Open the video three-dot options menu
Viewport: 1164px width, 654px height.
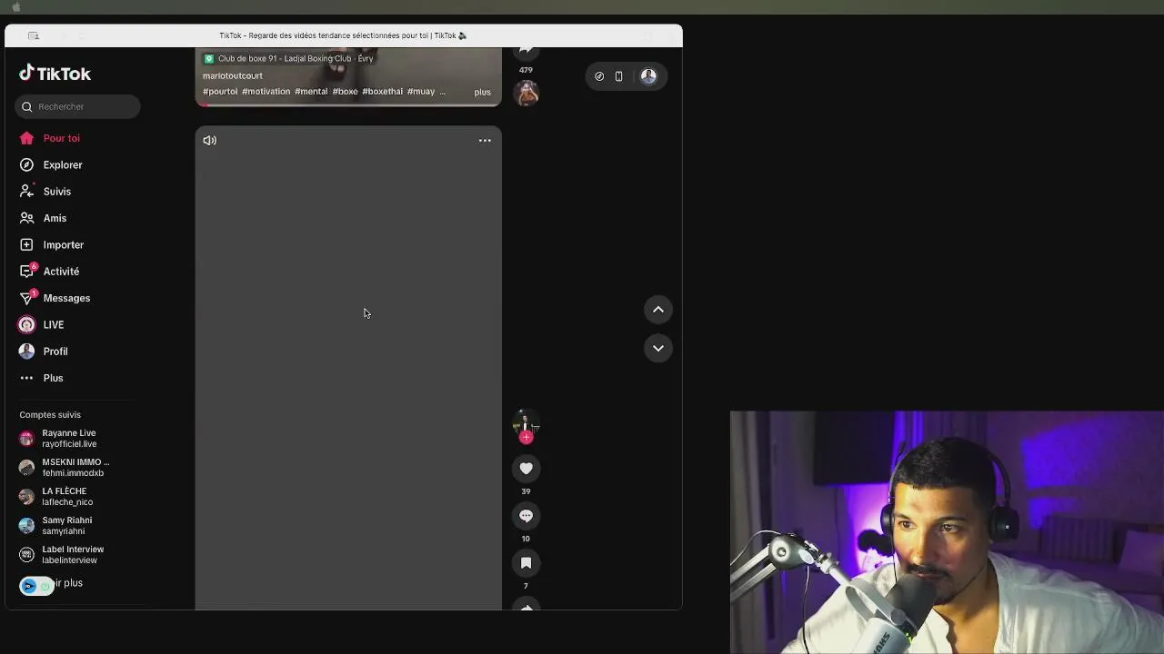click(x=485, y=141)
